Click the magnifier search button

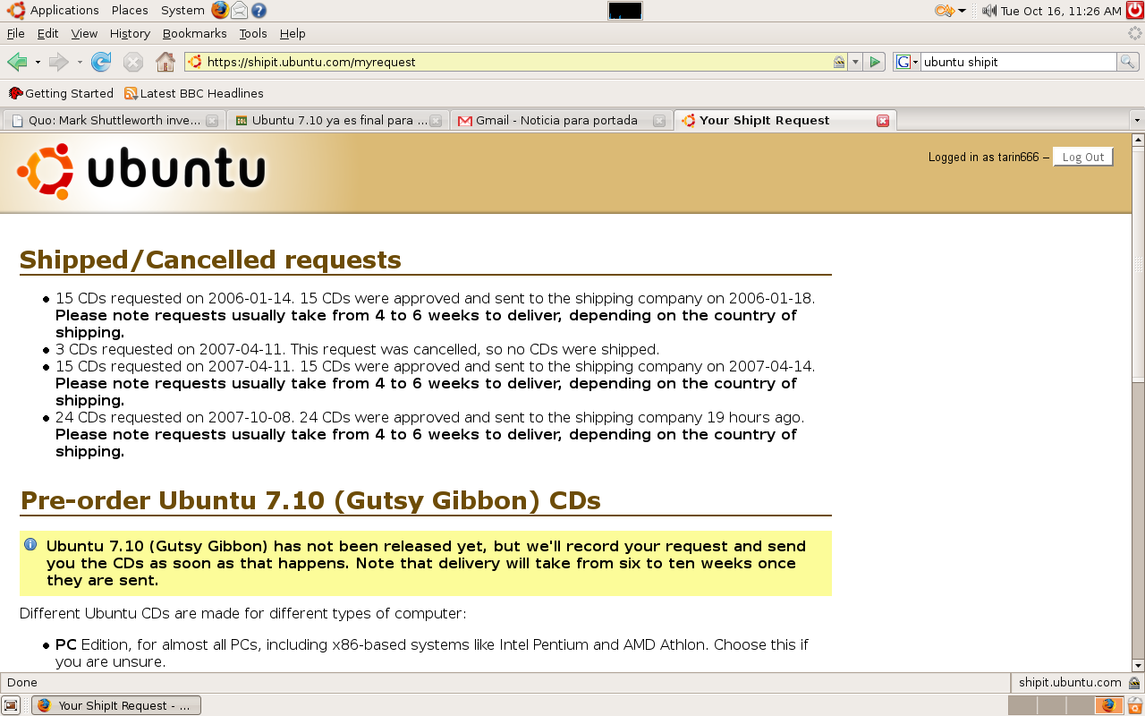[1128, 62]
